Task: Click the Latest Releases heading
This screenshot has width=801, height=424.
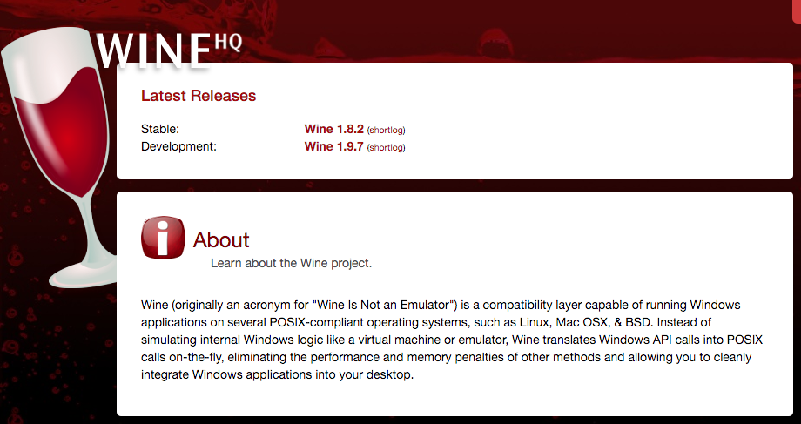Action: click(199, 96)
